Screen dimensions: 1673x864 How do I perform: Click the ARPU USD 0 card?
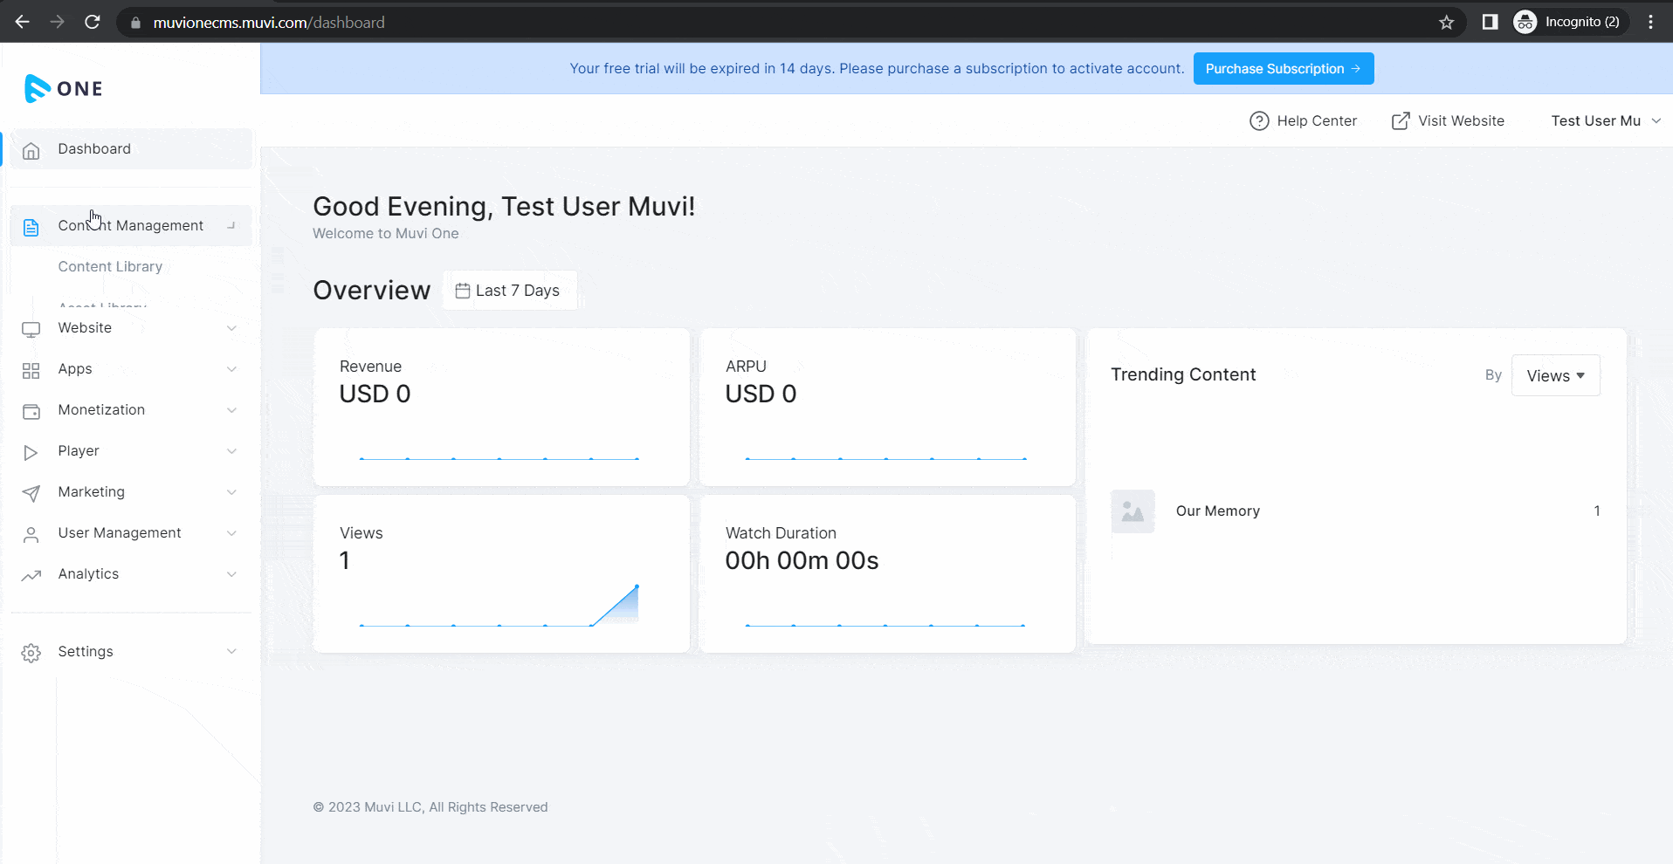pos(887,407)
